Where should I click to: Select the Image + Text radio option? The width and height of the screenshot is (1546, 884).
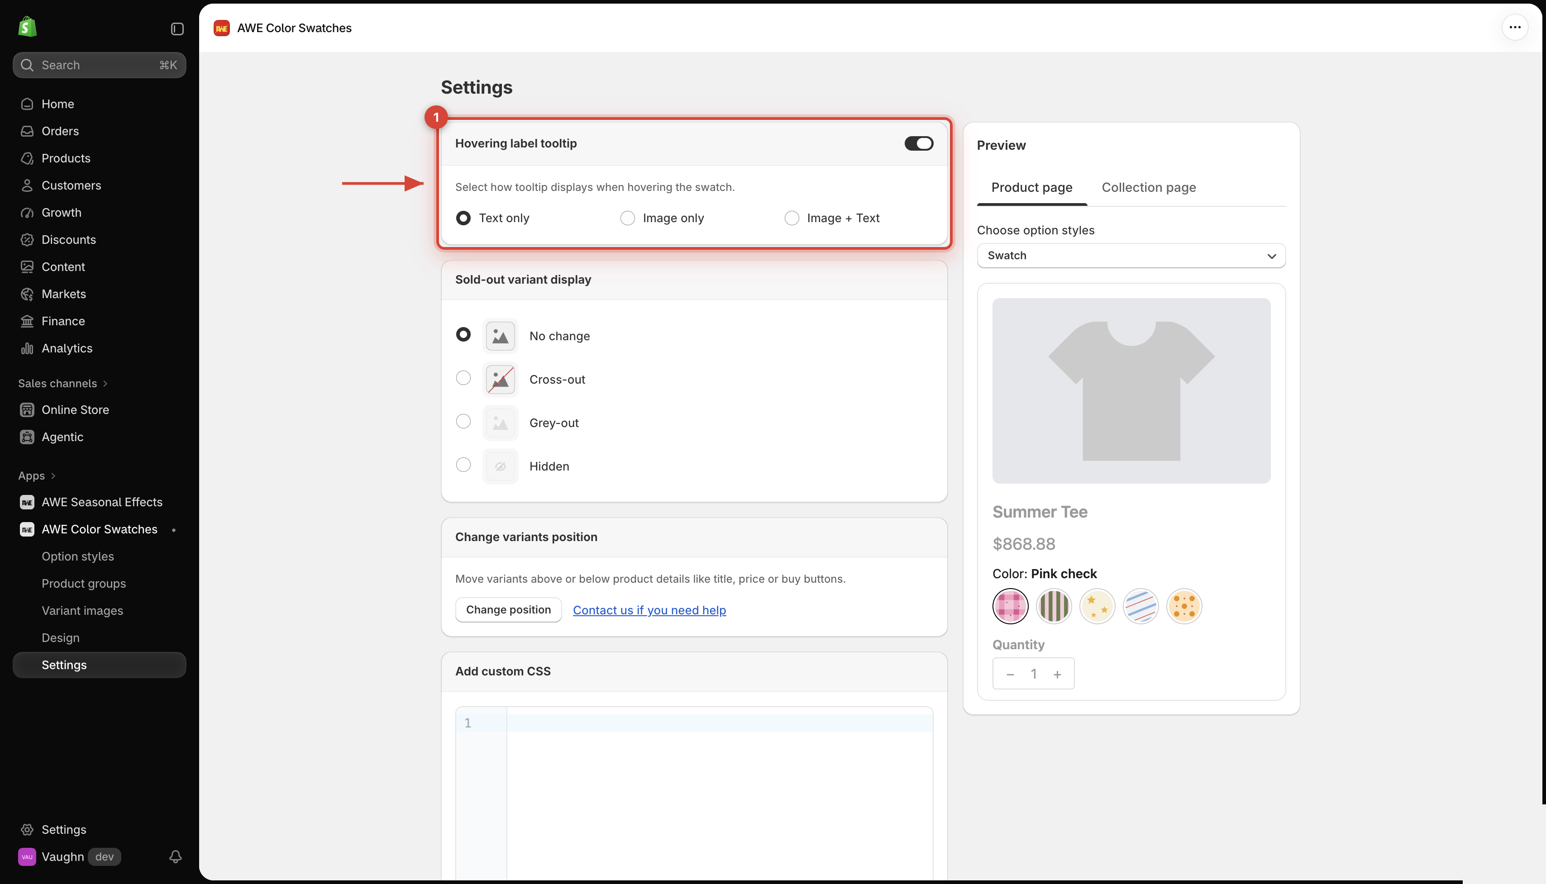click(791, 218)
